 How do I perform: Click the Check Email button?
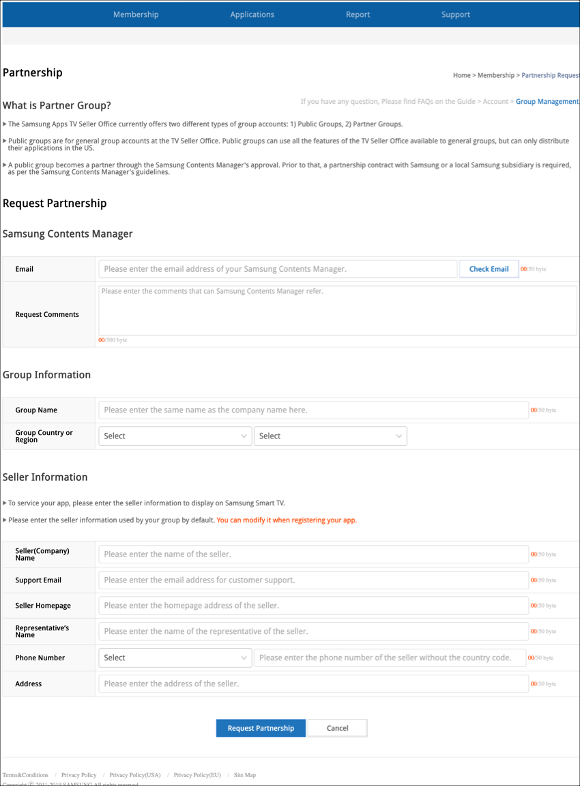pyautogui.click(x=489, y=269)
